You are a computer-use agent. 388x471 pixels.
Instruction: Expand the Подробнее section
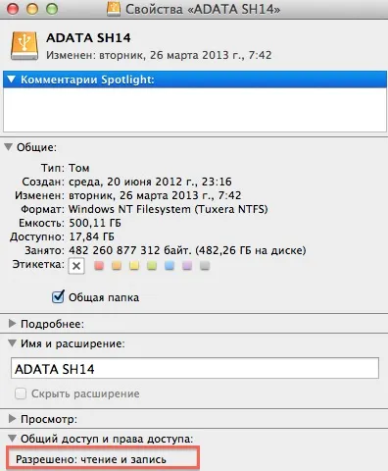12,324
